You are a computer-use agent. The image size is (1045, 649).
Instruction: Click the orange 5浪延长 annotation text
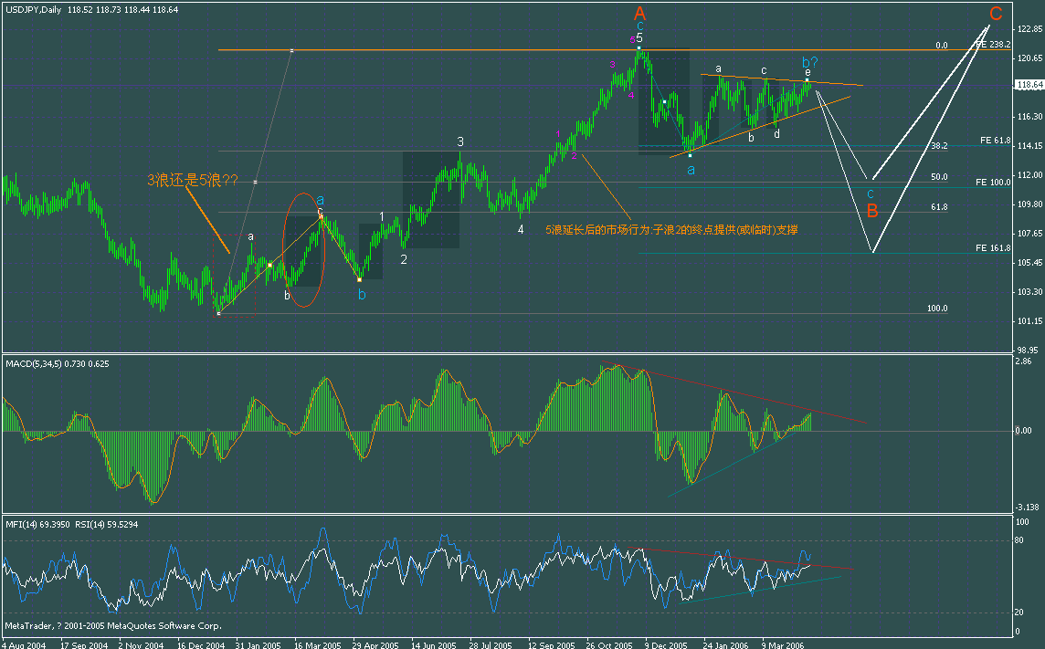click(x=671, y=231)
